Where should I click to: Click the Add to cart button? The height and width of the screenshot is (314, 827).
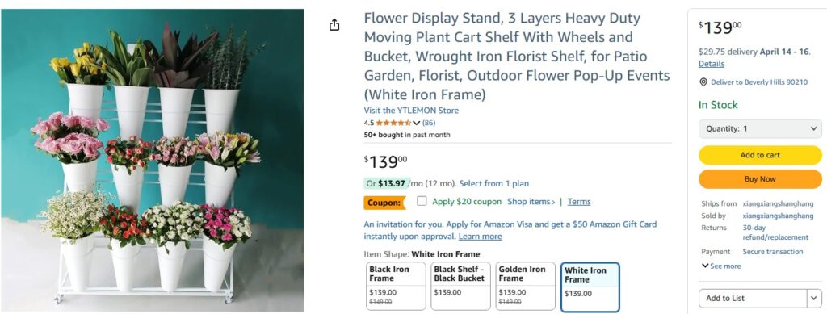tap(760, 155)
